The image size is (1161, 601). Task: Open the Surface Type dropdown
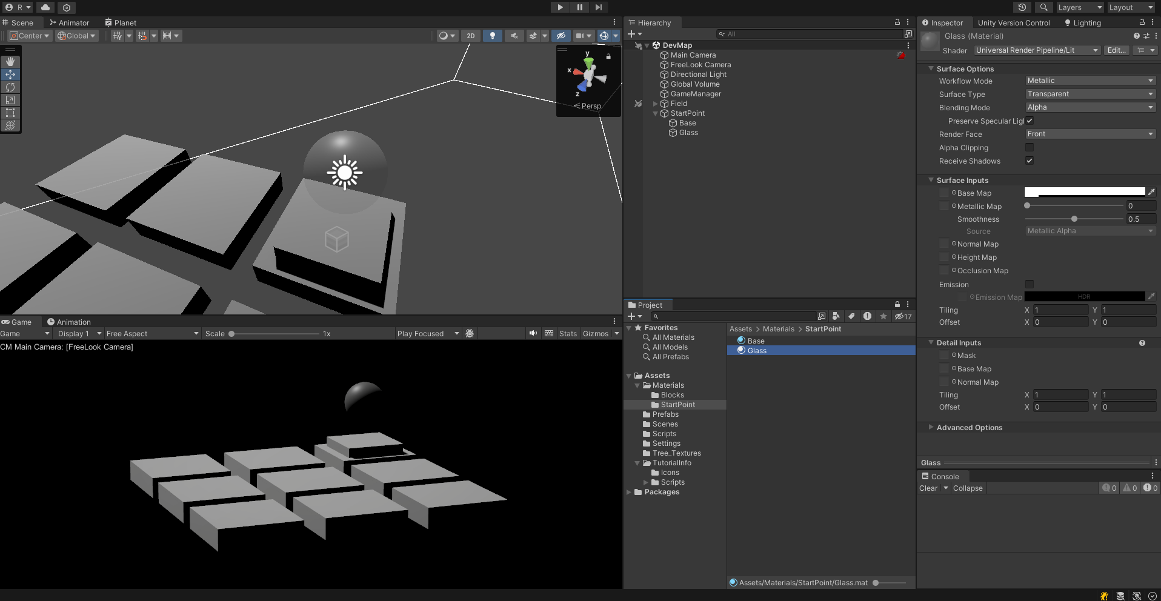pos(1089,94)
